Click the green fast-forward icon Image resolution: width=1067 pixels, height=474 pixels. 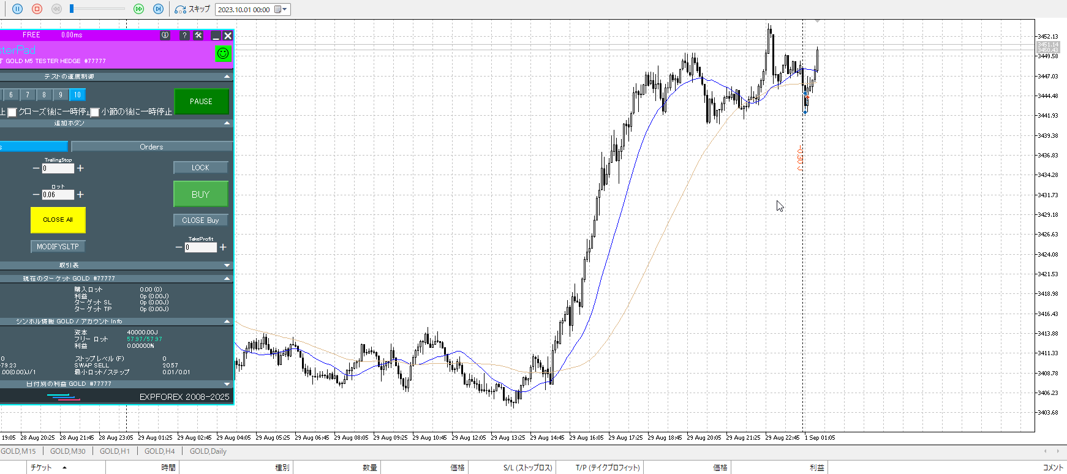[138, 9]
